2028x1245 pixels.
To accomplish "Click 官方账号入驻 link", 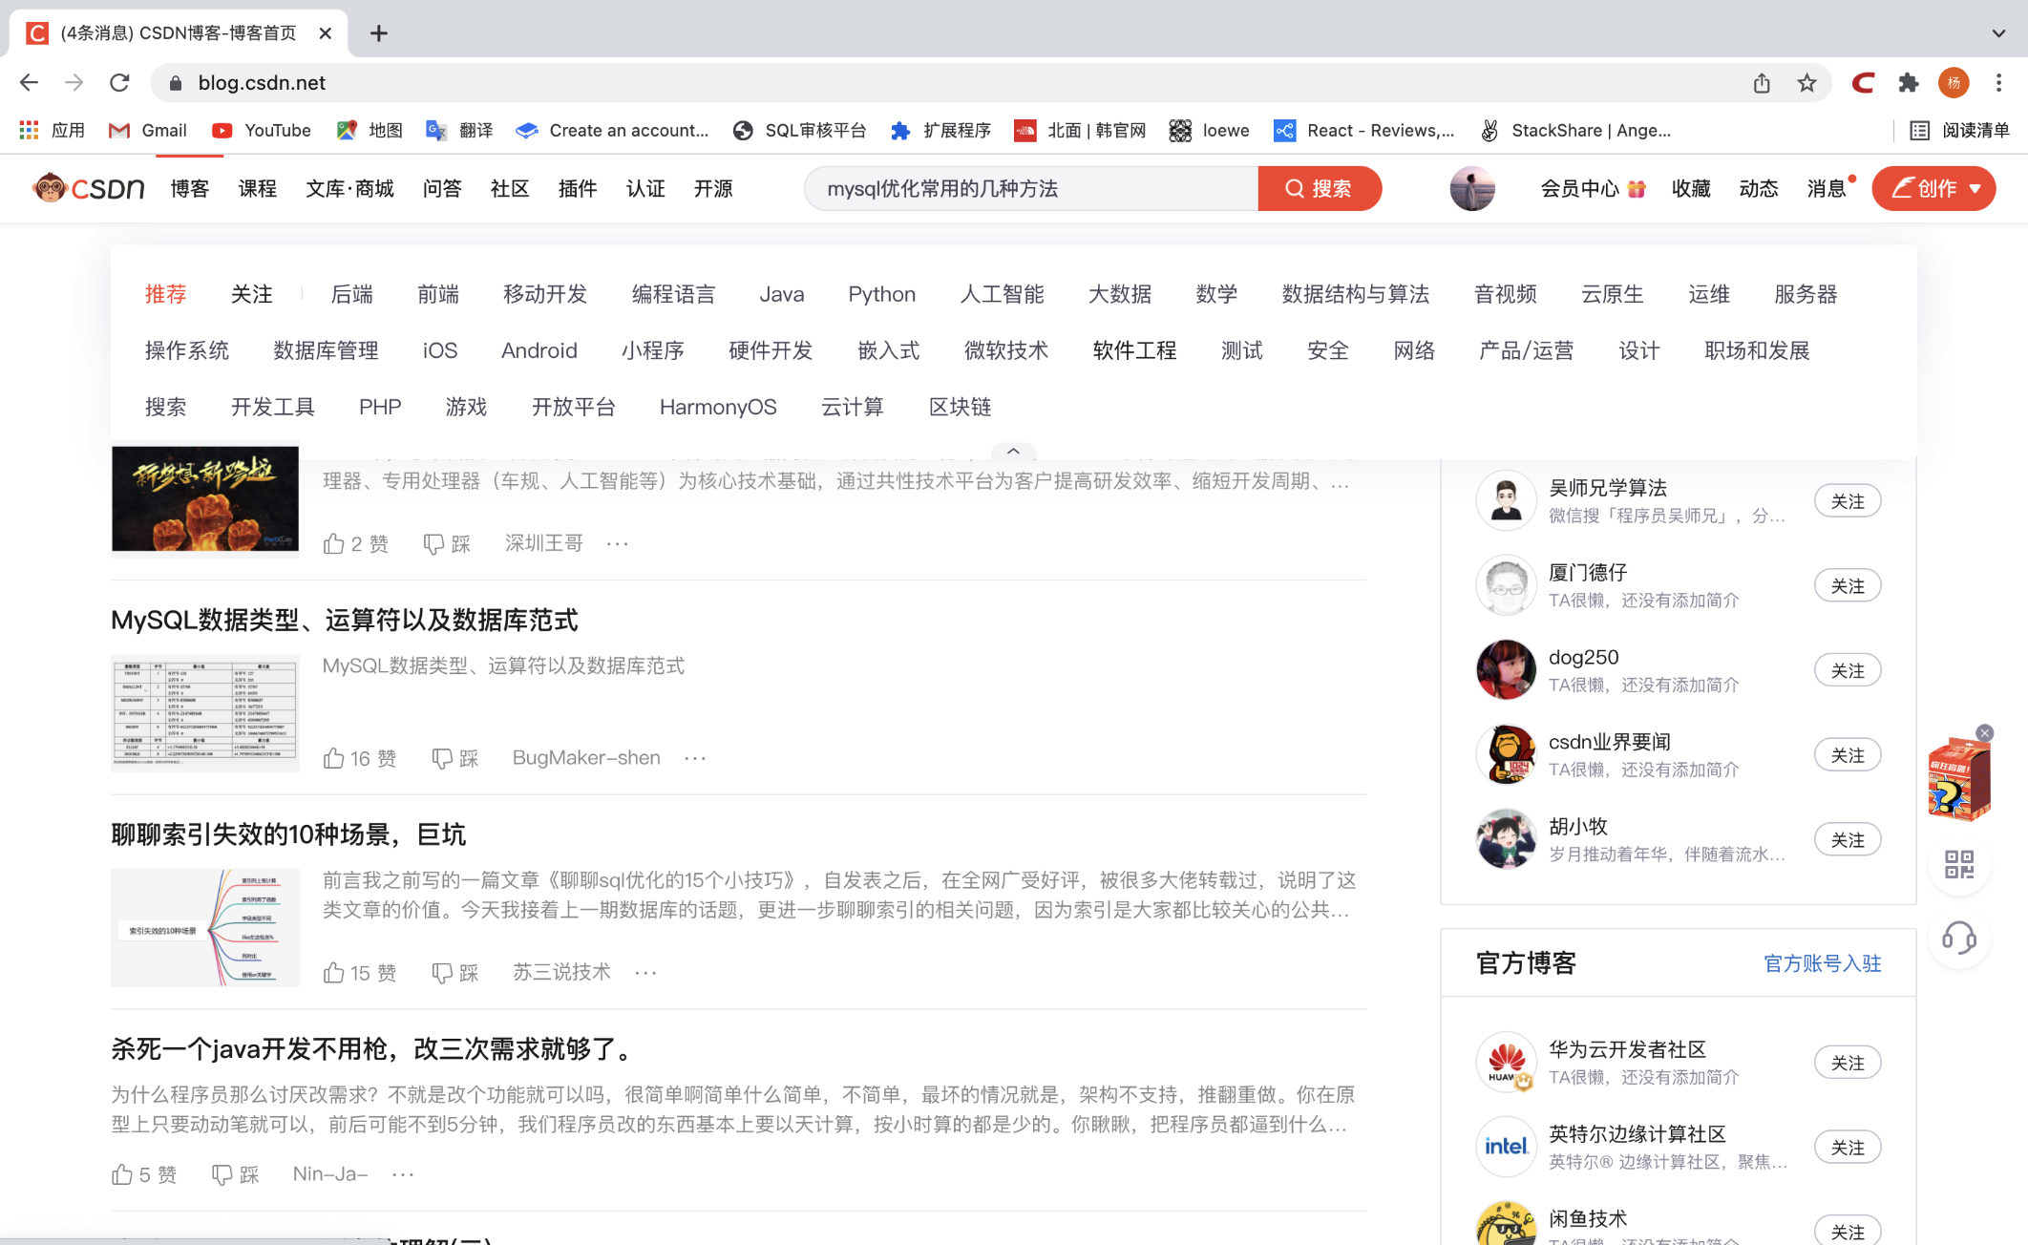I will coord(1822,962).
